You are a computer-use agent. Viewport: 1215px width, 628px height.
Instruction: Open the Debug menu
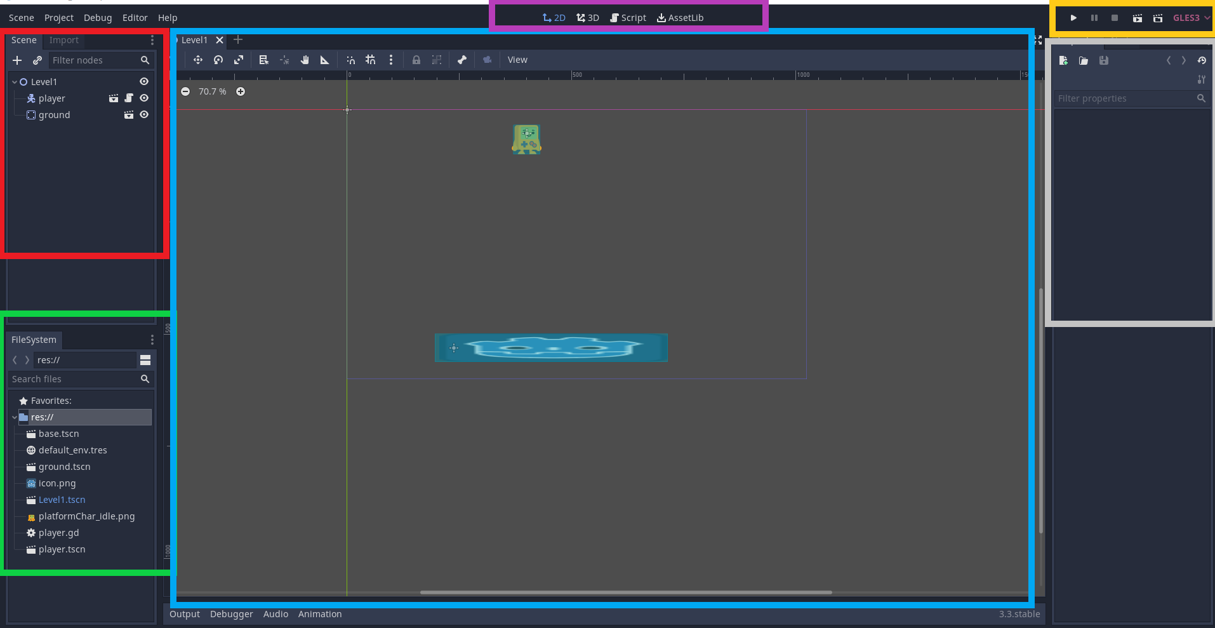[98, 18]
